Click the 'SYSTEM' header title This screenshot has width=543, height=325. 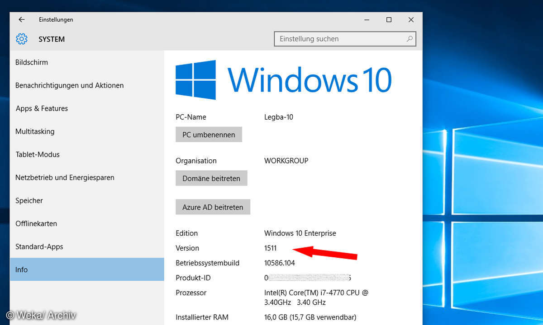coord(52,39)
